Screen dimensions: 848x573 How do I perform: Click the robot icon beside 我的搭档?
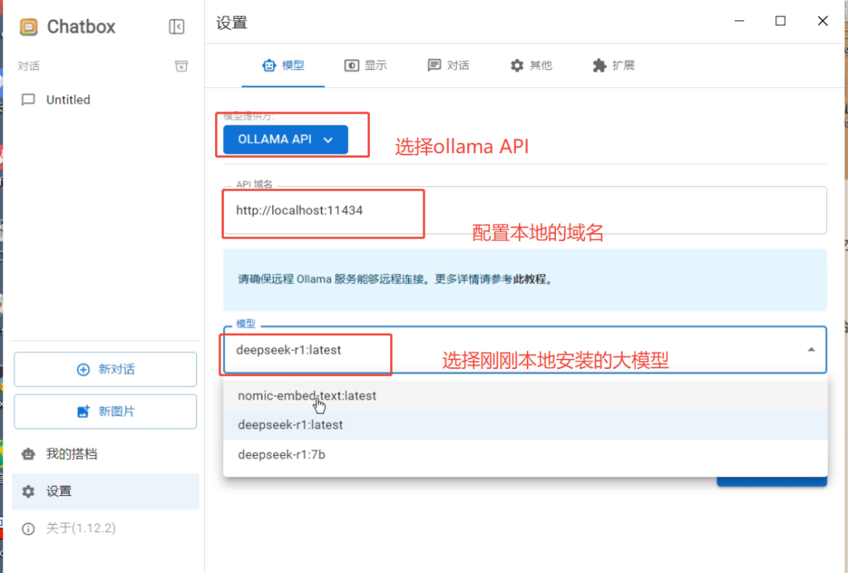[28, 454]
